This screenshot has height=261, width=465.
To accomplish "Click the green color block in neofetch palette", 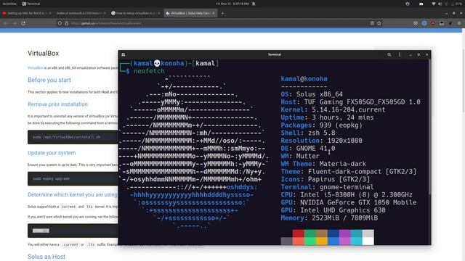I will point(310,233).
